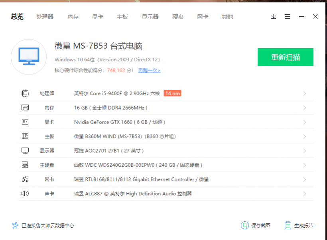
Task: Expand the 主硬盘 row chevron
Action: point(305,165)
